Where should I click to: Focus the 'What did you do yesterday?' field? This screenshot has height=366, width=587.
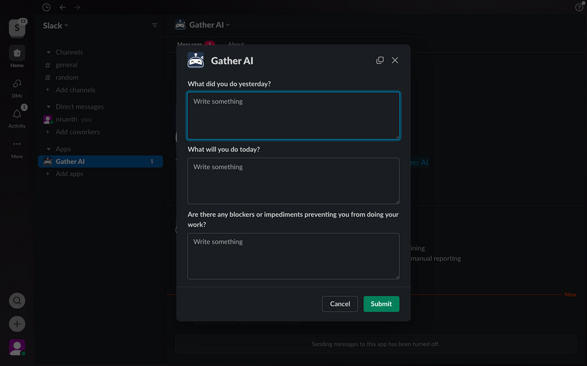coord(293,116)
